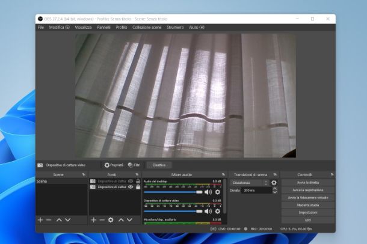Remove the source with the Fonti minus icon
This screenshot has height=244, width=367.
102,220
